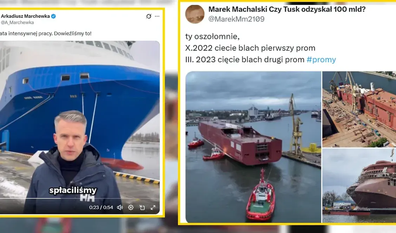This screenshot has height=233, width=396.
Task: Click Marek Machalski's profile avatar
Action: (x=195, y=14)
